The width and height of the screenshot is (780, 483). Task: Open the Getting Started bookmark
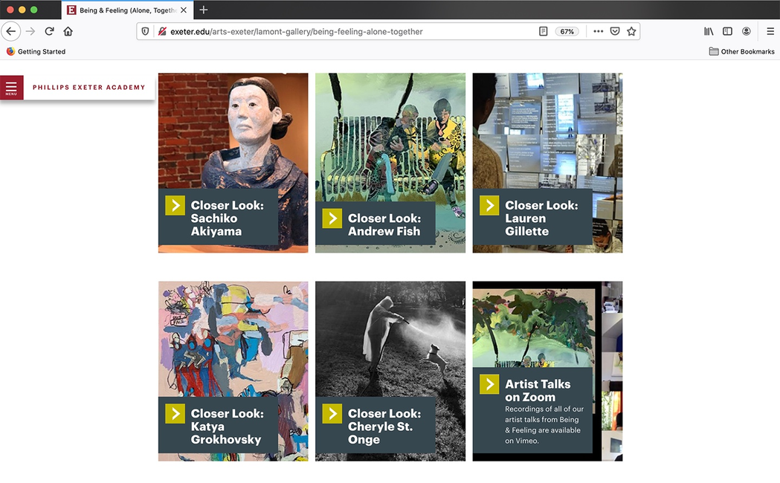36,51
